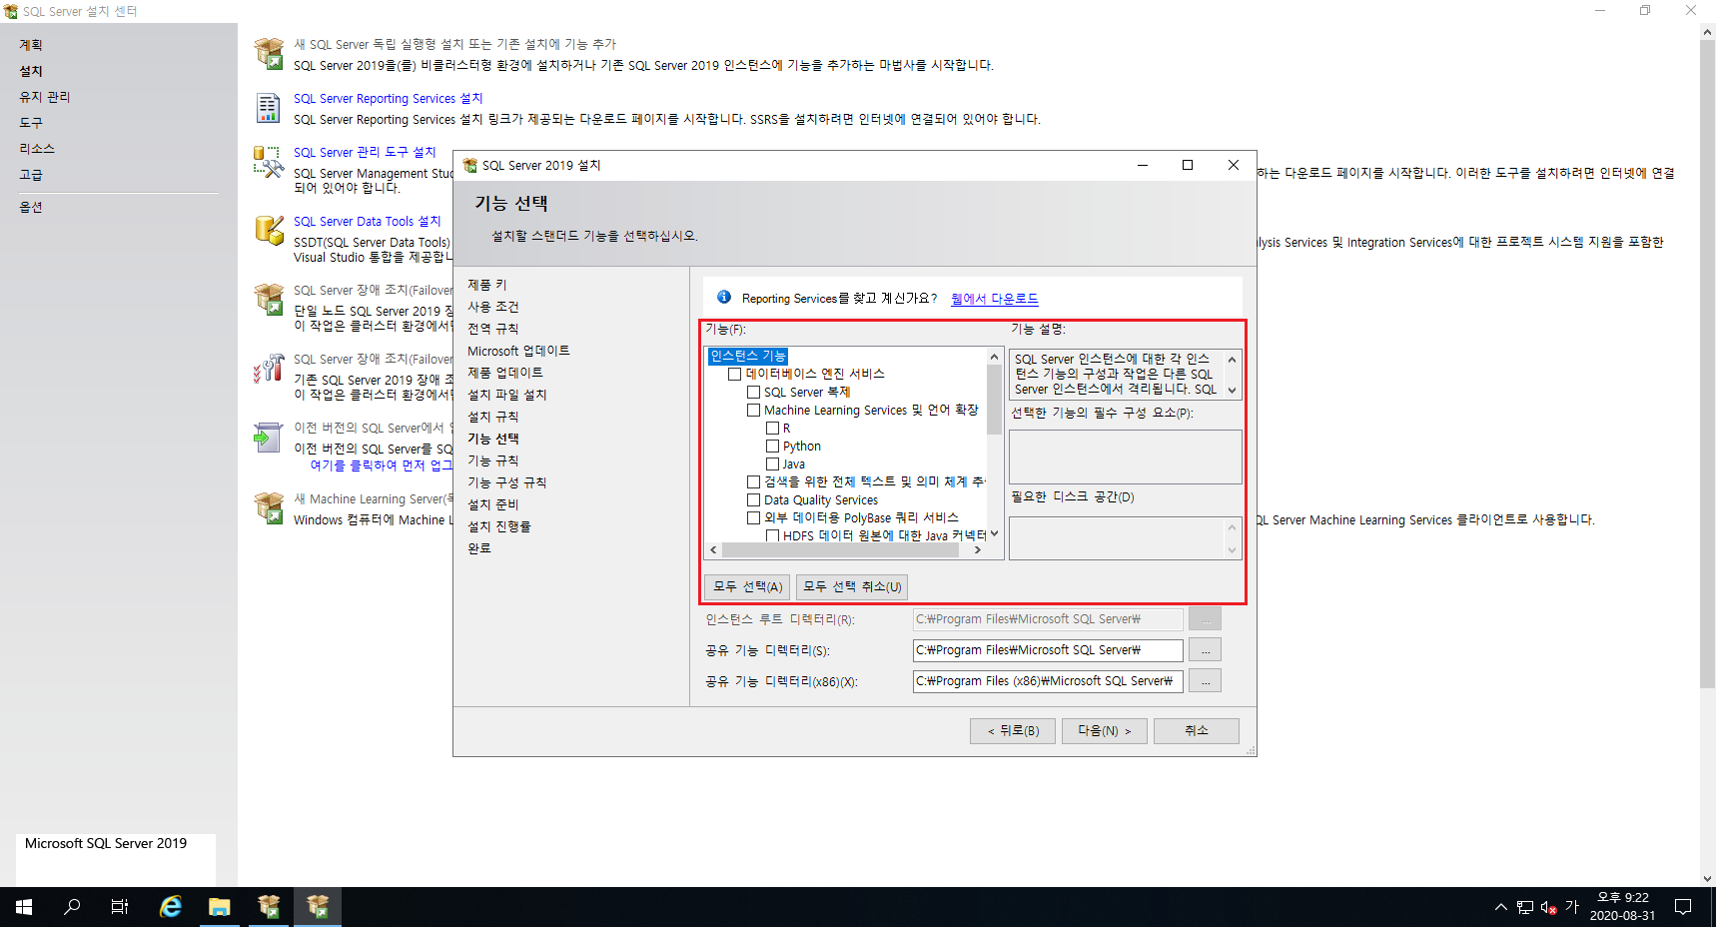Open the 고급 page in sidebar
Image resolution: width=1716 pixels, height=927 pixels.
point(31,175)
